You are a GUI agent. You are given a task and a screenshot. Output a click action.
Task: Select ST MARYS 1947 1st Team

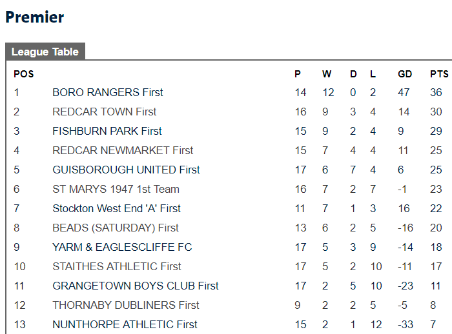click(x=116, y=189)
